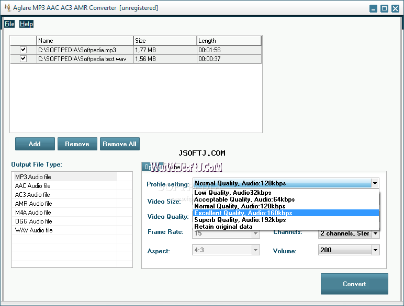
Task: Start conversion with the Convert button
Action: 354,284
